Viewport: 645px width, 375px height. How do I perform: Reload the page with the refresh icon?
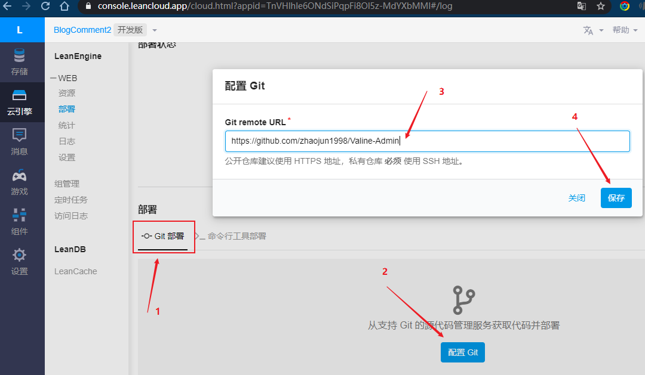(x=45, y=6)
